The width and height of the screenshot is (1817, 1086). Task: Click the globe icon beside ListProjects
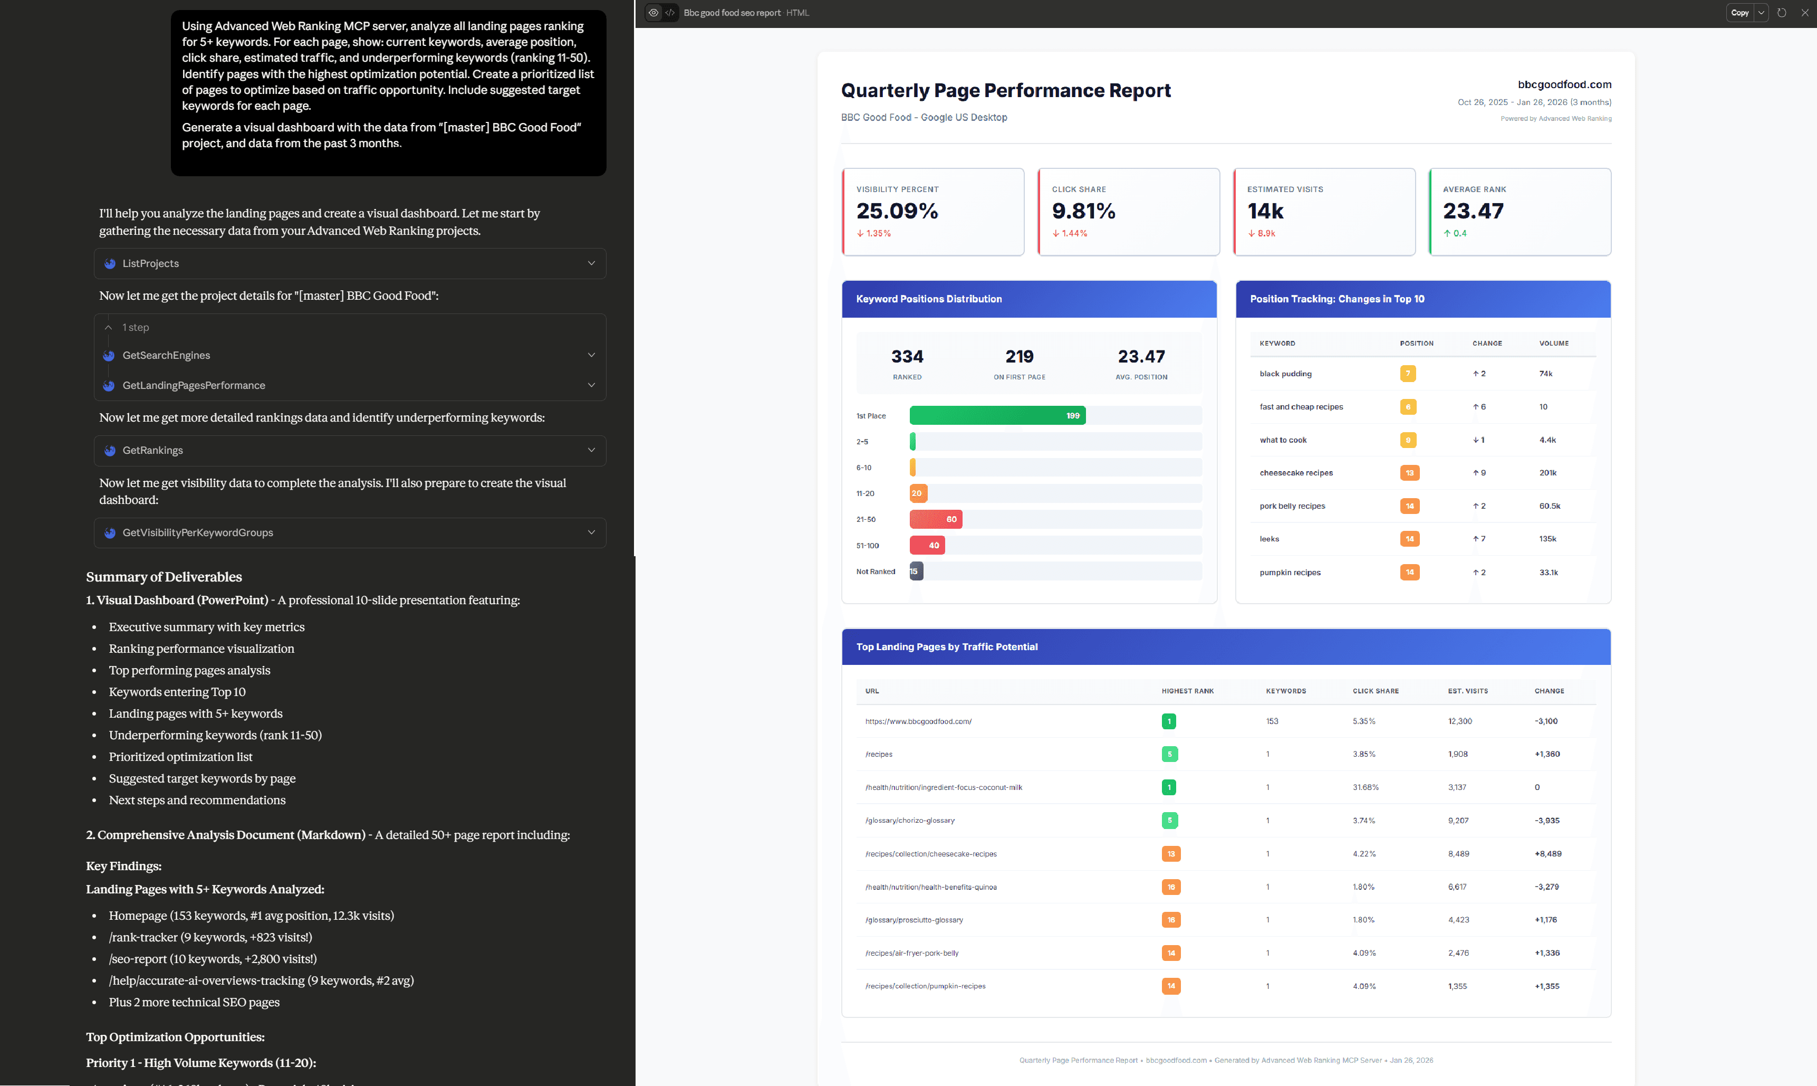tap(110, 263)
